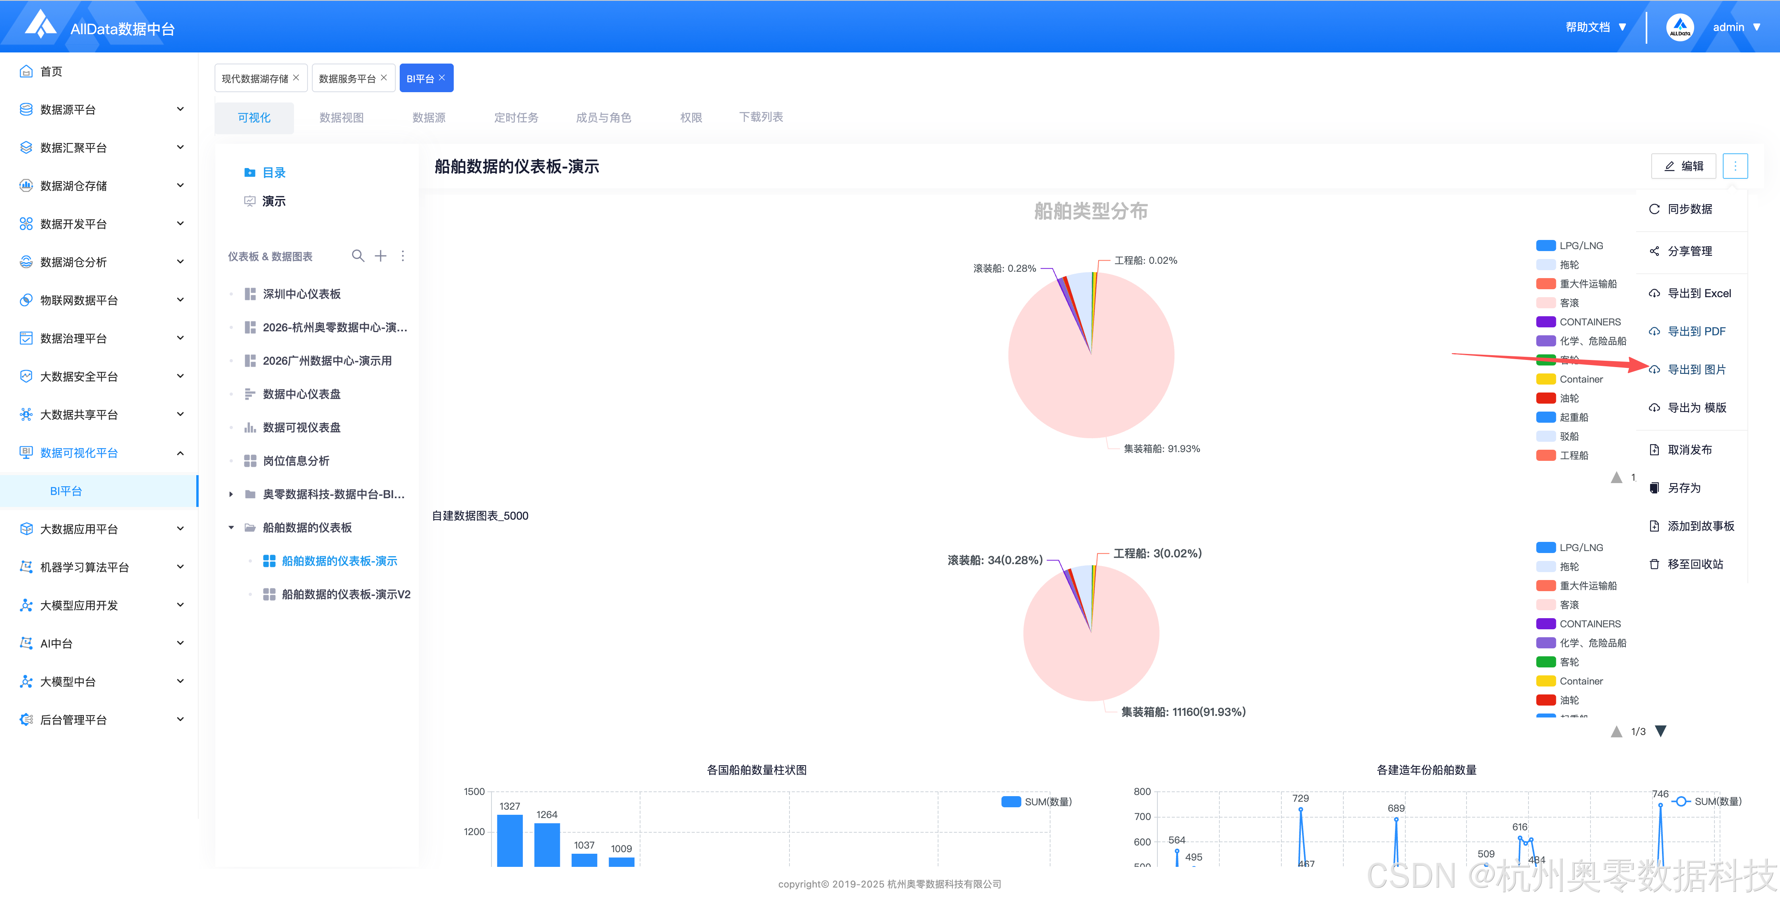Select 导出到 PDF from the menu
The height and width of the screenshot is (905, 1780).
[1696, 332]
